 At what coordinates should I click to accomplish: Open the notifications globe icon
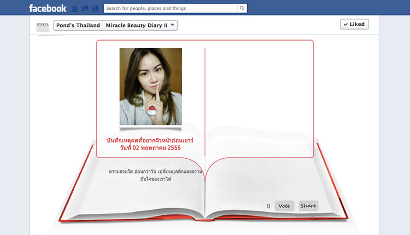[95, 9]
